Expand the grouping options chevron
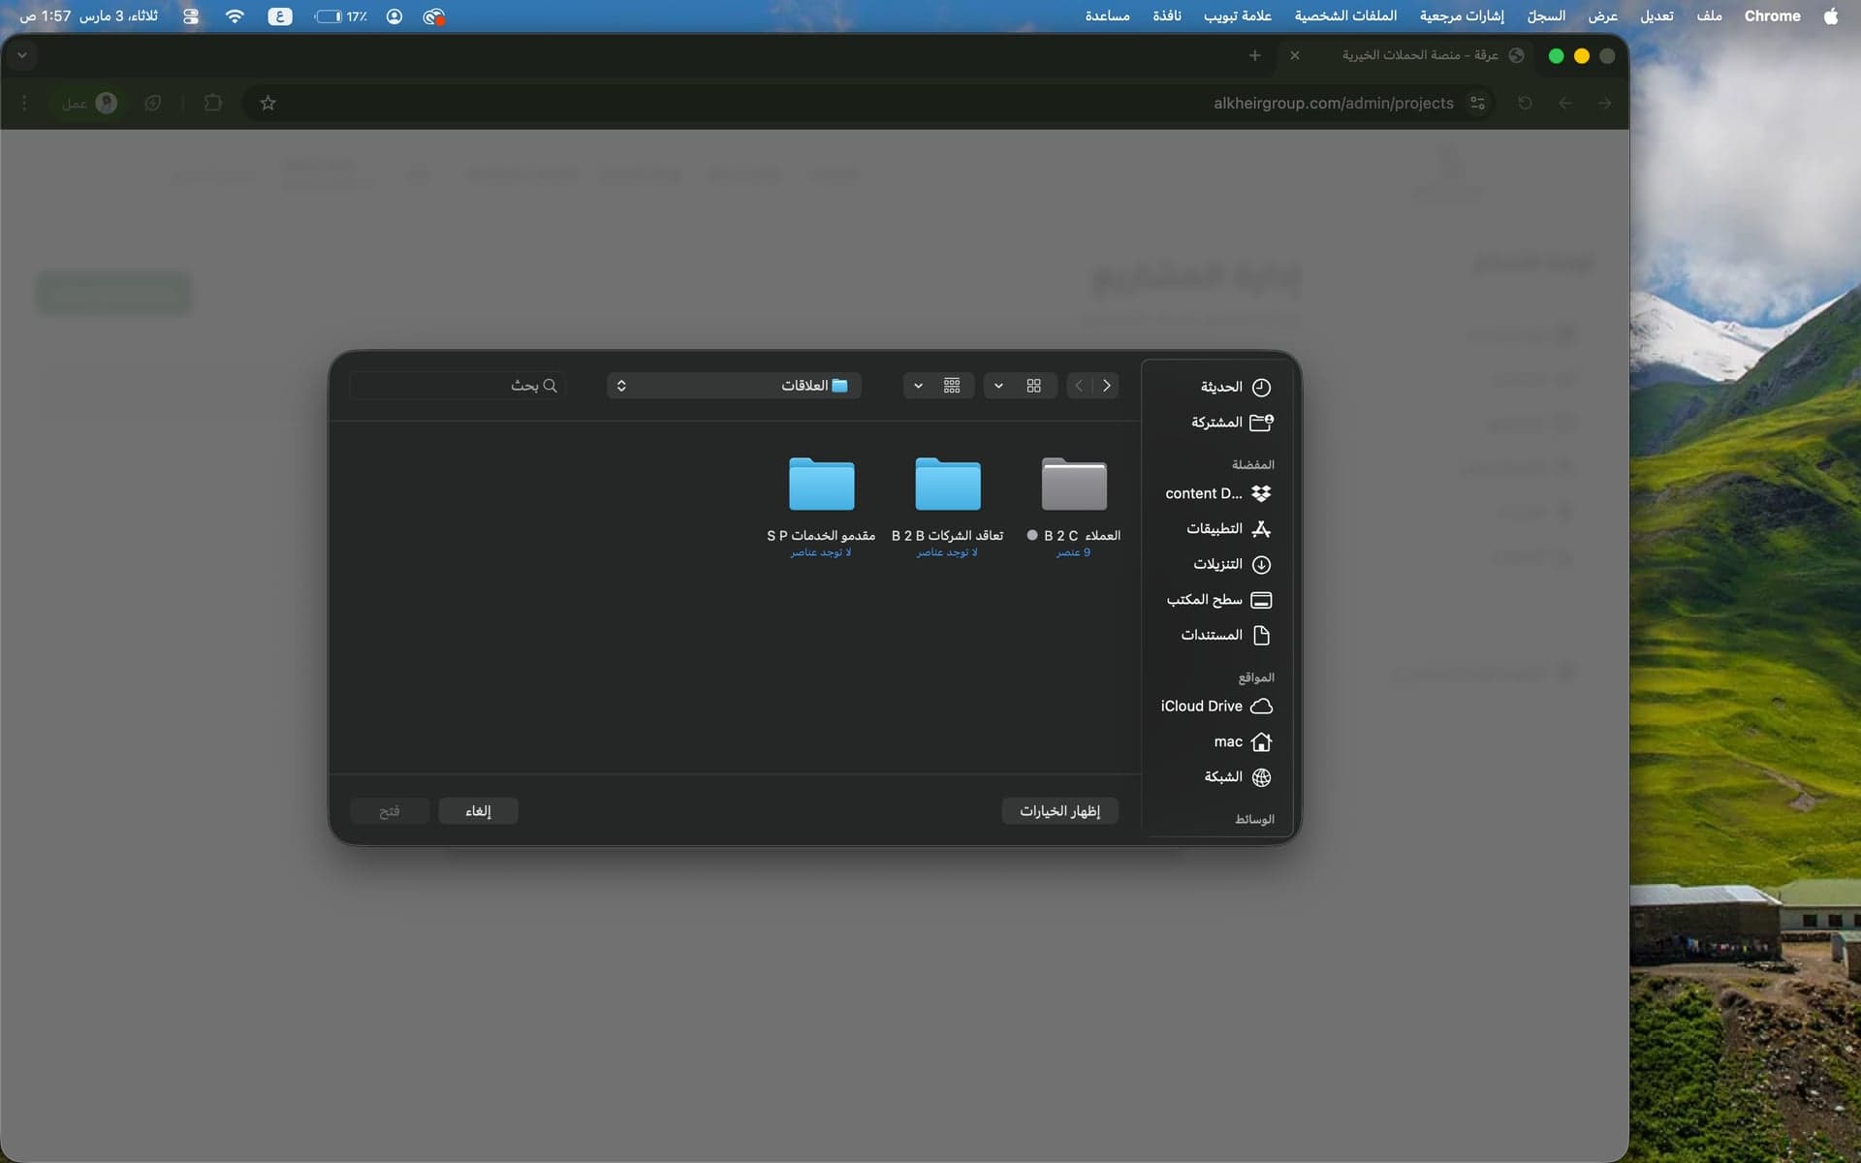This screenshot has height=1163, width=1861. point(918,386)
